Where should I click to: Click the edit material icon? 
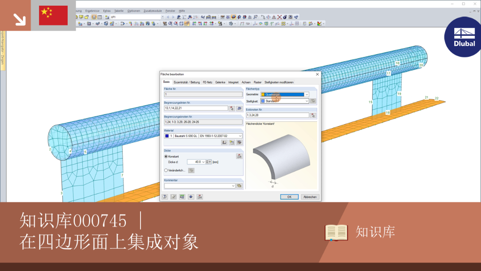tap(239, 143)
